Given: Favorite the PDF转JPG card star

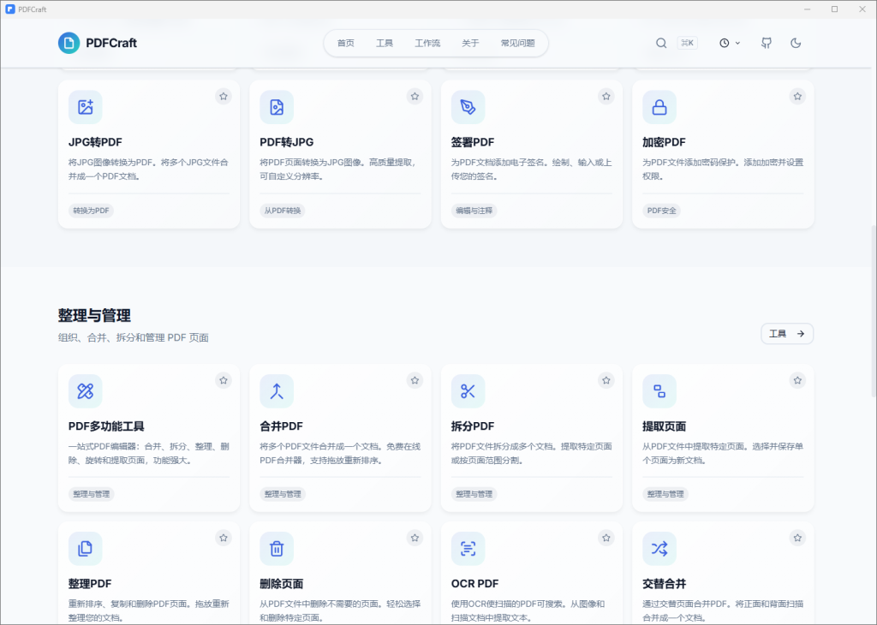Looking at the screenshot, I should pyautogui.click(x=415, y=96).
